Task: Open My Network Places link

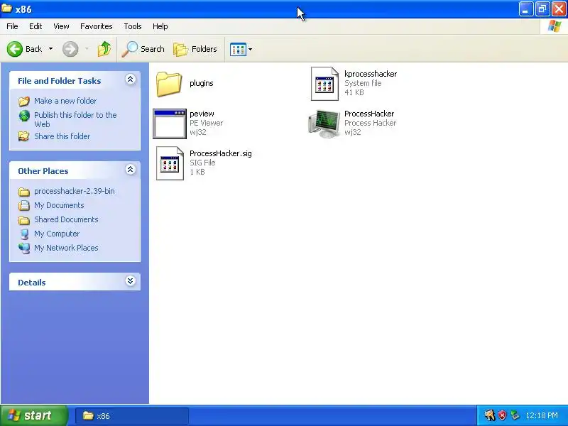Action: click(66, 248)
